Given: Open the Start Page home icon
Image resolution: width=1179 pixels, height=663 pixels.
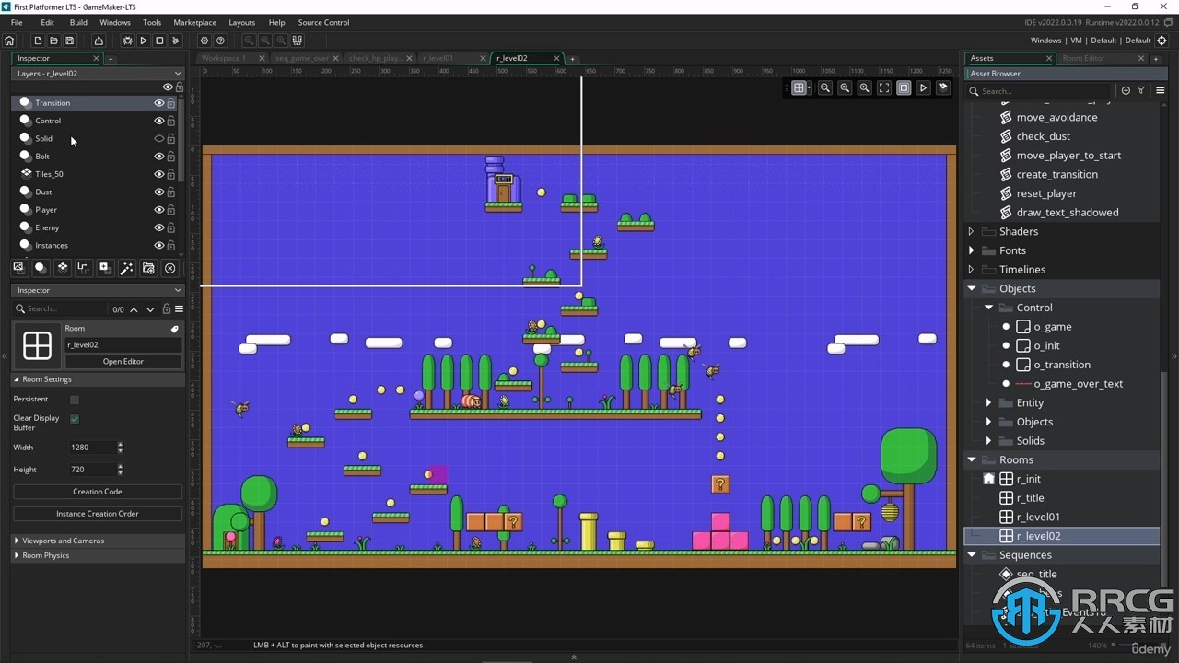Looking at the screenshot, I should (x=9, y=41).
